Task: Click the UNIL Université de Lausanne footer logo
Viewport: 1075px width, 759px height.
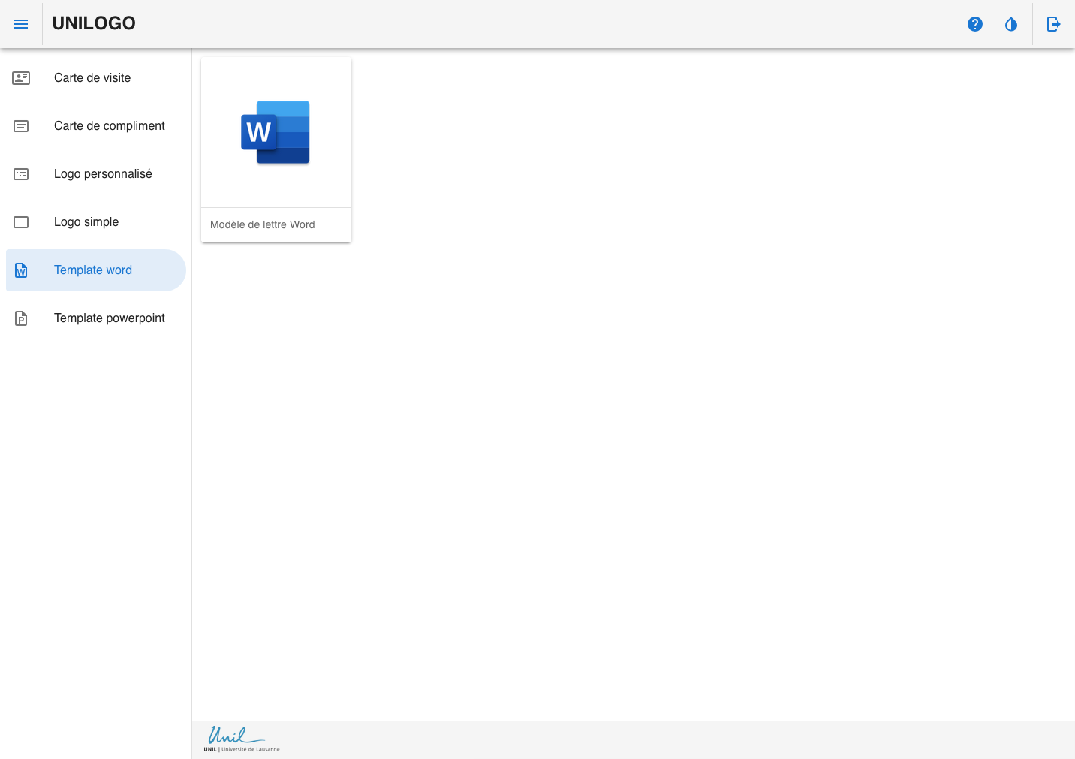Action: [241, 739]
